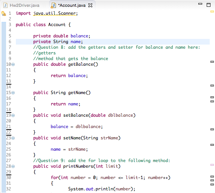
Task: Collapse the setBalance method fold
Action: 13,115
